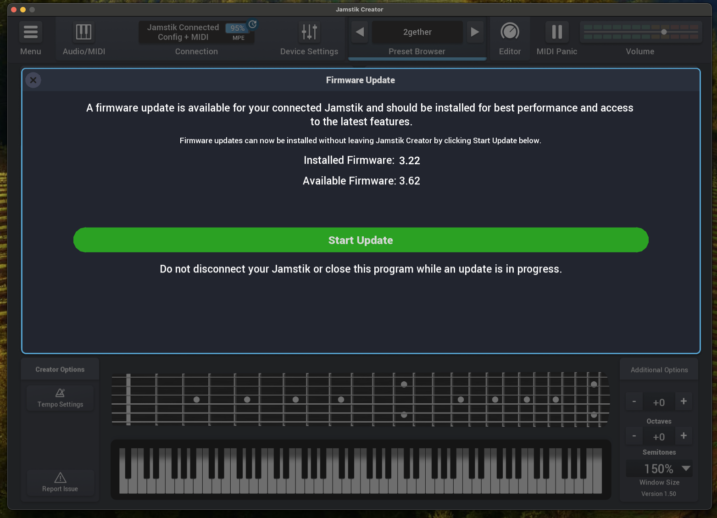Click the connection refresh icon
The width and height of the screenshot is (717, 518).
click(252, 24)
